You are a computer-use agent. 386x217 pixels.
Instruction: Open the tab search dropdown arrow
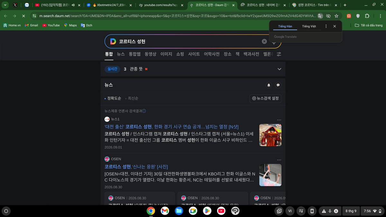(x=5, y=5)
